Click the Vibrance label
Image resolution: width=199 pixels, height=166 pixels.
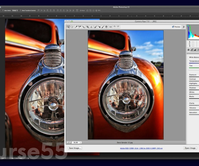pyautogui.click(x=192, y=108)
